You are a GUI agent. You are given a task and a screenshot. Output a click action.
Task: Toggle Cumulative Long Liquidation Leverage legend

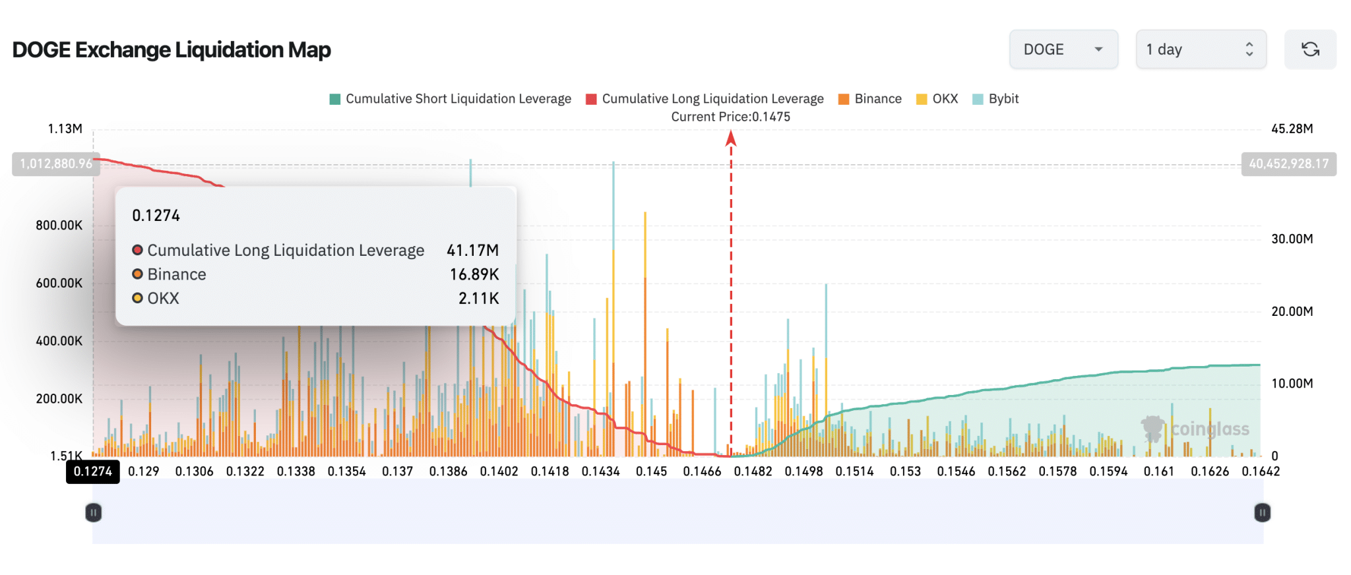(705, 99)
